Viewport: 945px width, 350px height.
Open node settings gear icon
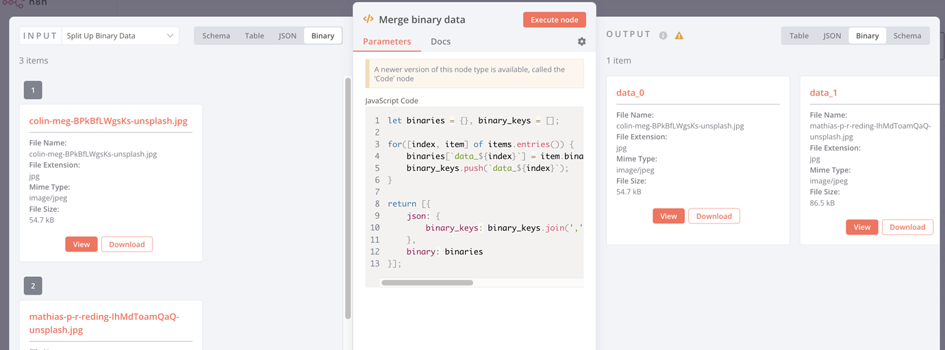[581, 42]
